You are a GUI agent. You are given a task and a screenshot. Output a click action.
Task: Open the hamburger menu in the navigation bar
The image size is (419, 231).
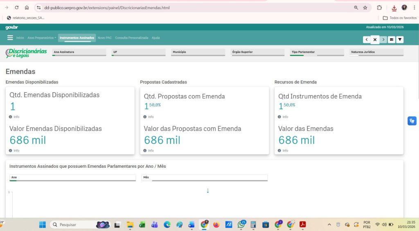click(10, 38)
